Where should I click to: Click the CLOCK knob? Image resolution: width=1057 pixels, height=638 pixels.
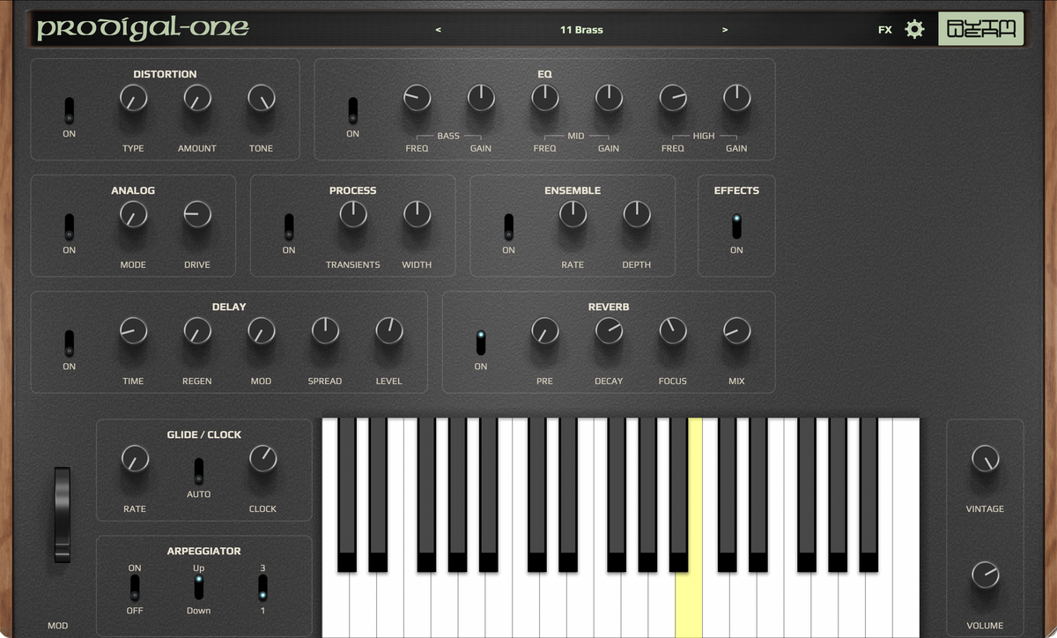pyautogui.click(x=262, y=458)
